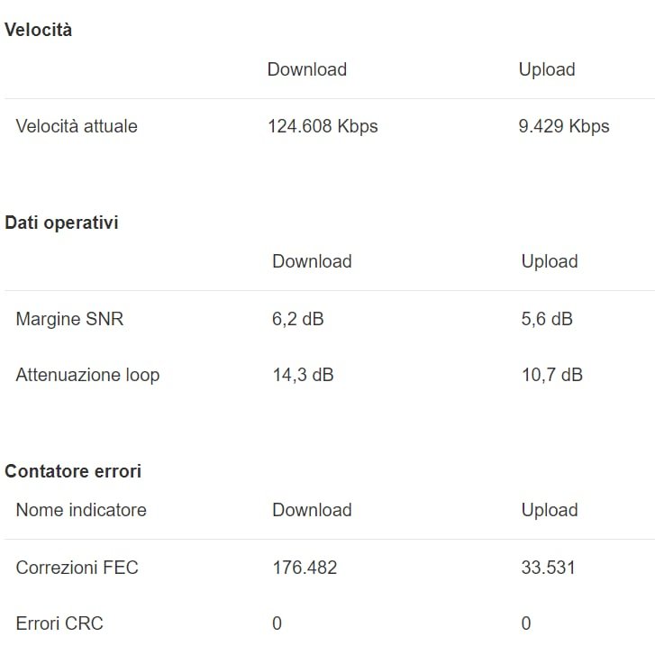
Task: Select the 9.429 Kbps upload speed value
Action: pyautogui.click(x=564, y=126)
